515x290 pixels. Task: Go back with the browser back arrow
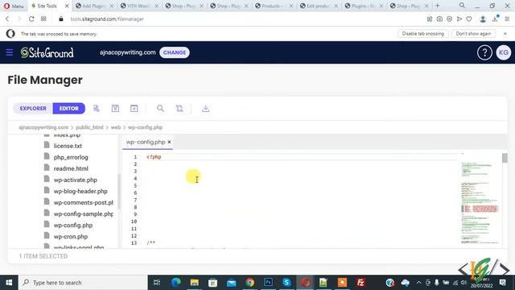click(x=7, y=19)
